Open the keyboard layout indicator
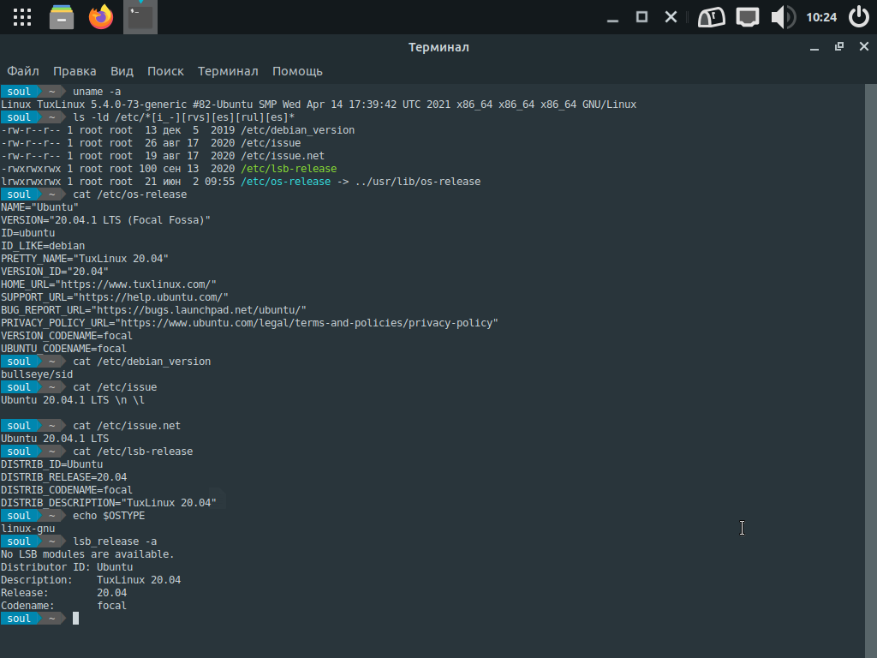Screen dimensions: 877x658 (711, 17)
